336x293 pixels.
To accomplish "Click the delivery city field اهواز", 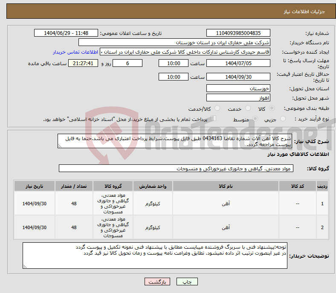I will [238, 98].
